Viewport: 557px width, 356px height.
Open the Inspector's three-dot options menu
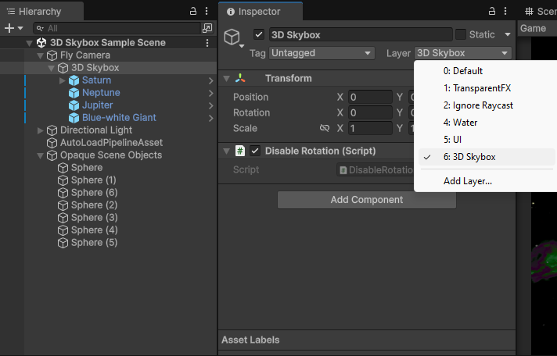pyautogui.click(x=504, y=12)
